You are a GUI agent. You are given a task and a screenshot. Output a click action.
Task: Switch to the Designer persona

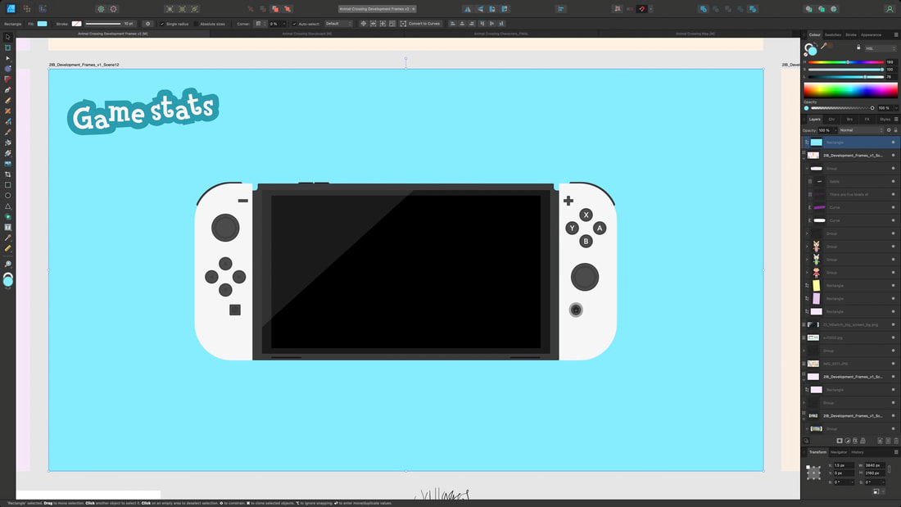click(11, 9)
